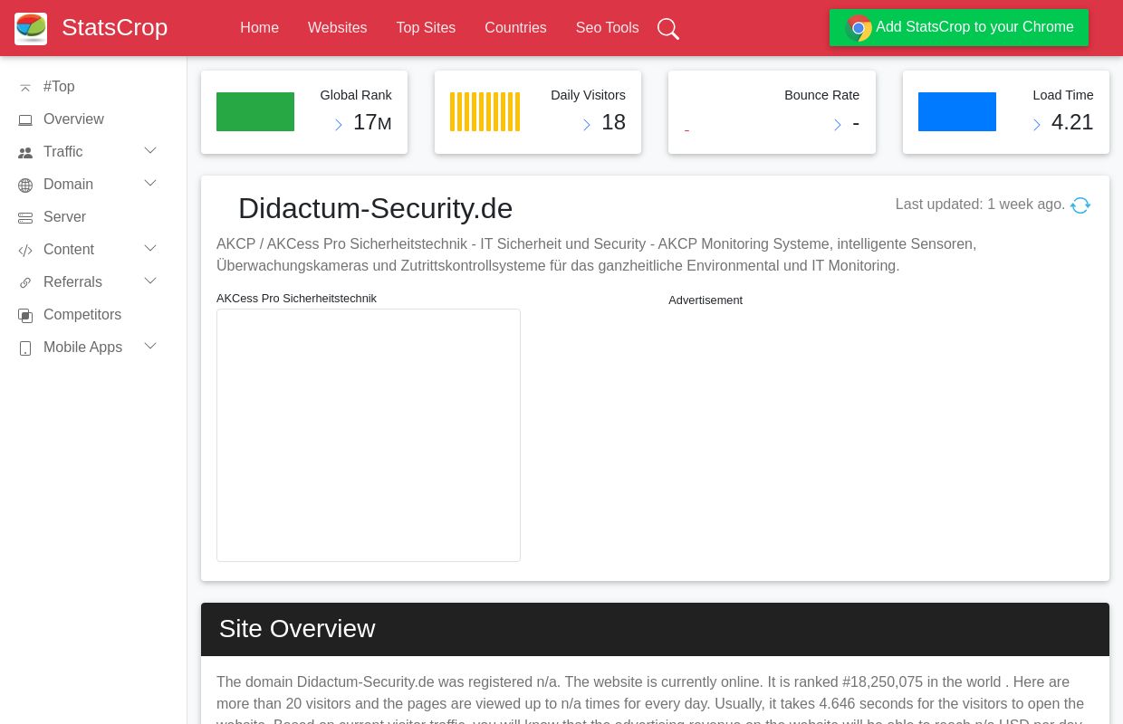Open the Top Sites menu item
Image resolution: width=1123 pixels, height=724 pixels.
click(x=426, y=28)
